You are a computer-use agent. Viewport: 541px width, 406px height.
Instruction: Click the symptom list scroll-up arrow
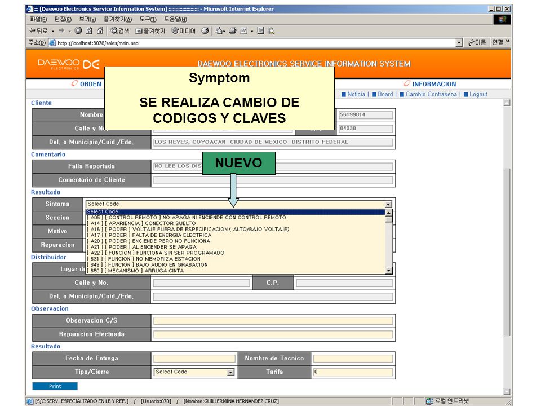389,213
